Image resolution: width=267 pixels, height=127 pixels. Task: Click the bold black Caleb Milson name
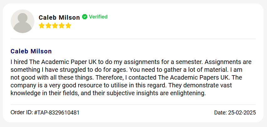tap(59, 18)
